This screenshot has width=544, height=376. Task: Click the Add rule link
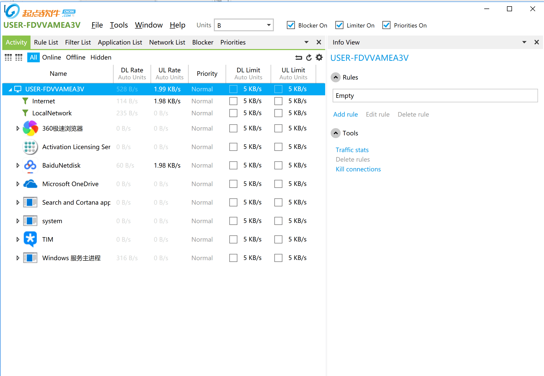tap(345, 114)
